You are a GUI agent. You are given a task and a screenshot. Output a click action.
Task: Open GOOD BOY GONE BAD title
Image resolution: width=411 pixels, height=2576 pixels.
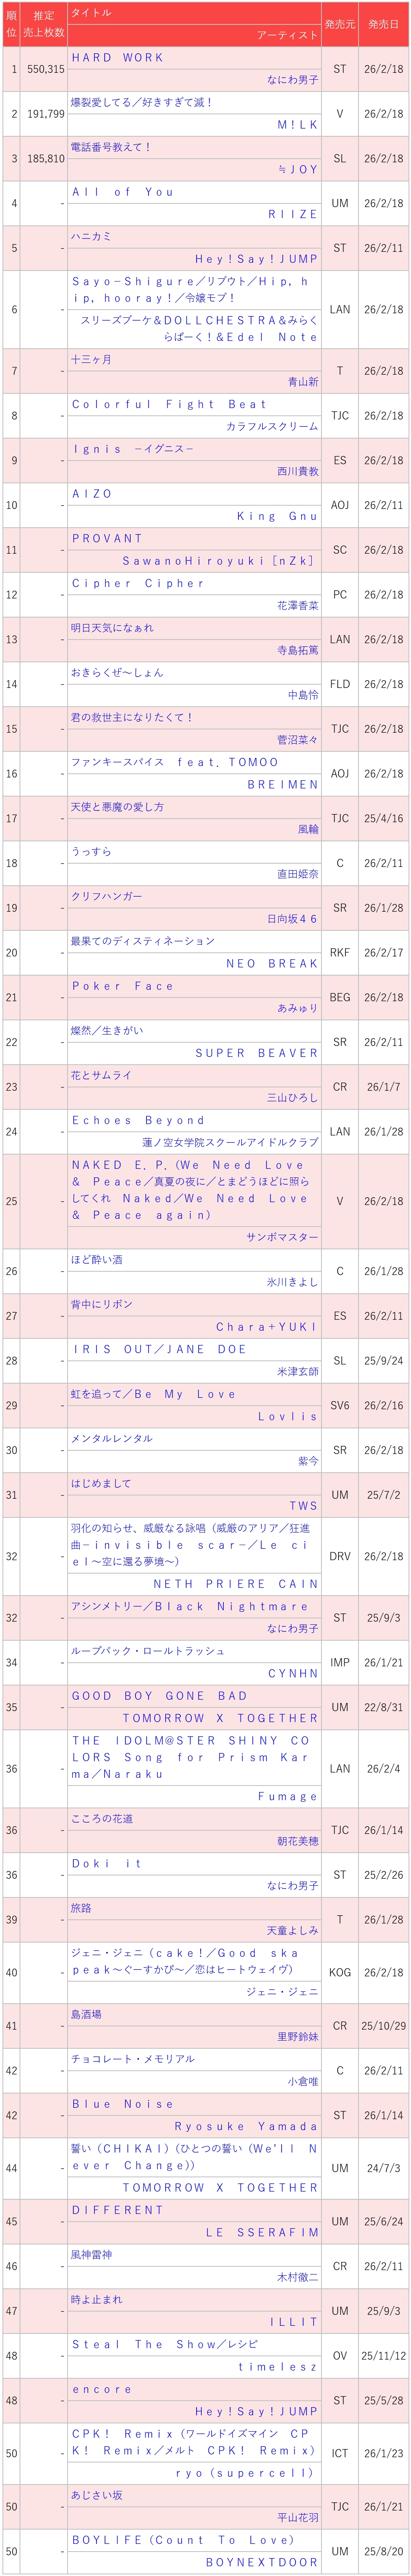159,1697
